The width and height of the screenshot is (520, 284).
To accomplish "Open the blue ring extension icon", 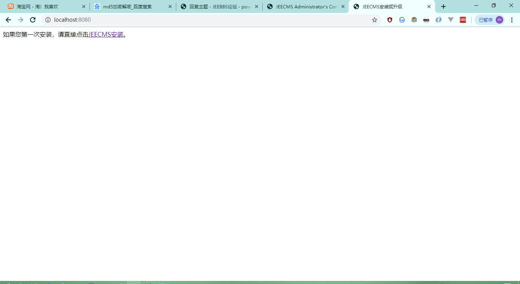I will point(439,20).
